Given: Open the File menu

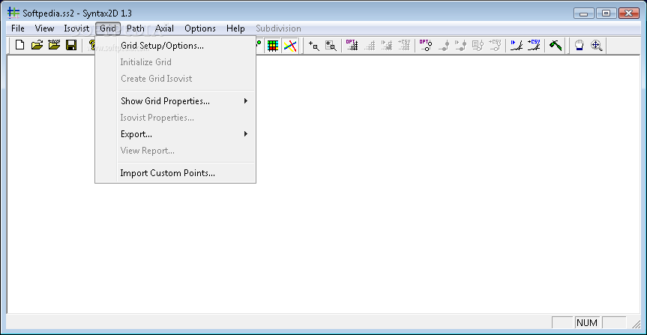Looking at the screenshot, I should pyautogui.click(x=18, y=28).
